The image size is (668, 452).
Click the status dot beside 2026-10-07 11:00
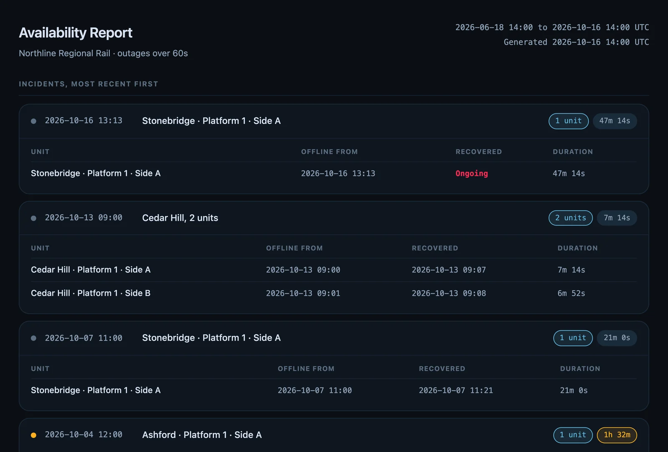tap(33, 338)
